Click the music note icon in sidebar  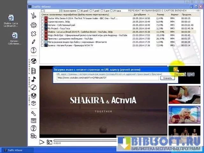(33, 79)
